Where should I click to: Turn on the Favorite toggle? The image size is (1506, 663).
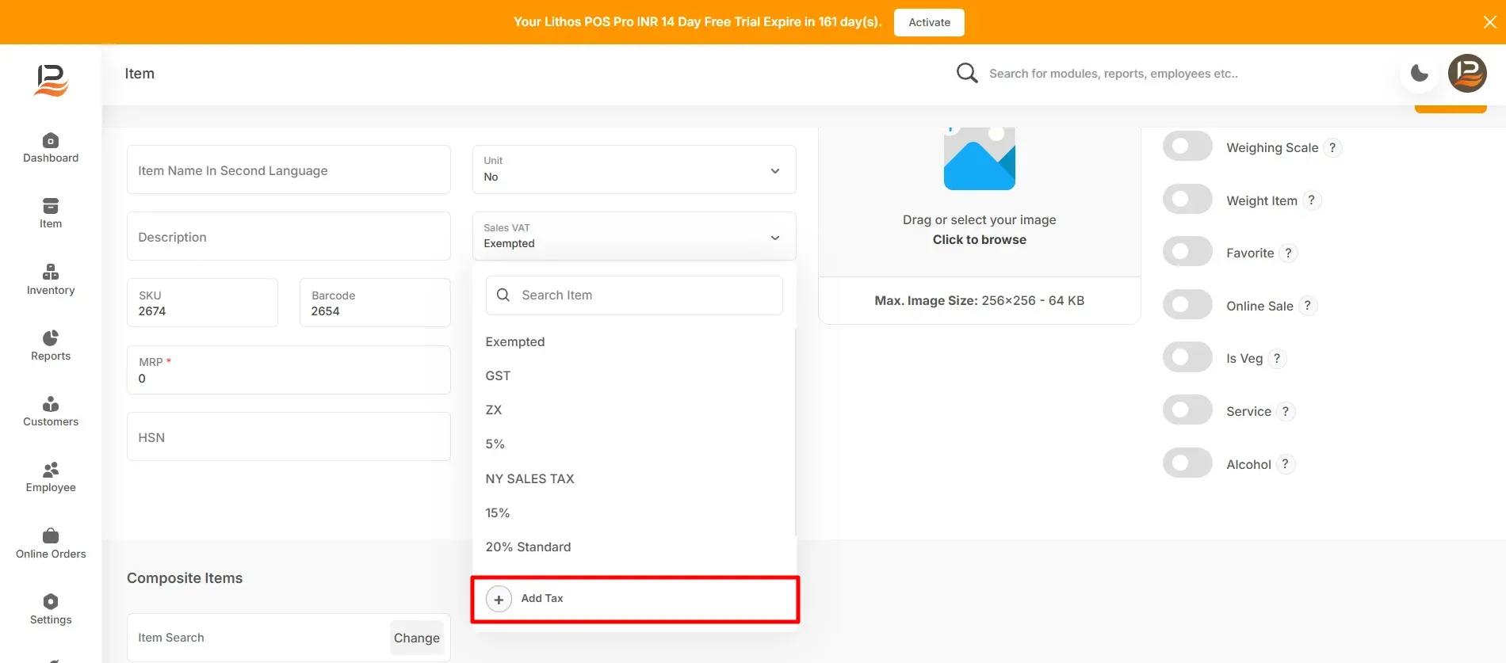point(1187,252)
